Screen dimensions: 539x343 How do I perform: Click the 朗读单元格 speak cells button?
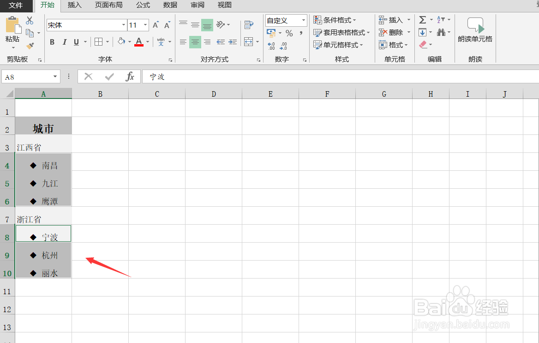click(475, 30)
